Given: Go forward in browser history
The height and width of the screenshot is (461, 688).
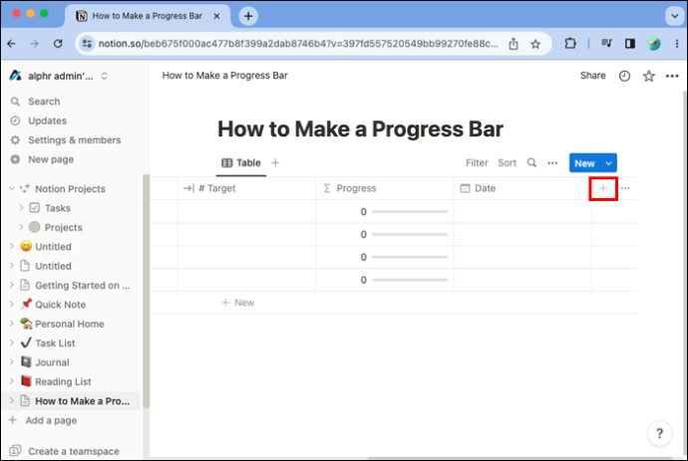Looking at the screenshot, I should coord(34,44).
